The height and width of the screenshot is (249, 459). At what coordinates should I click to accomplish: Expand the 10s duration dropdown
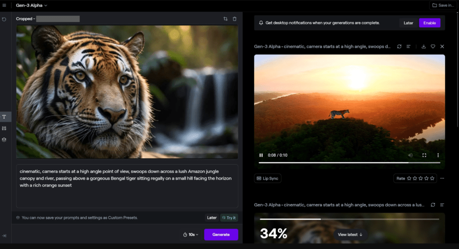pyautogui.click(x=191, y=235)
